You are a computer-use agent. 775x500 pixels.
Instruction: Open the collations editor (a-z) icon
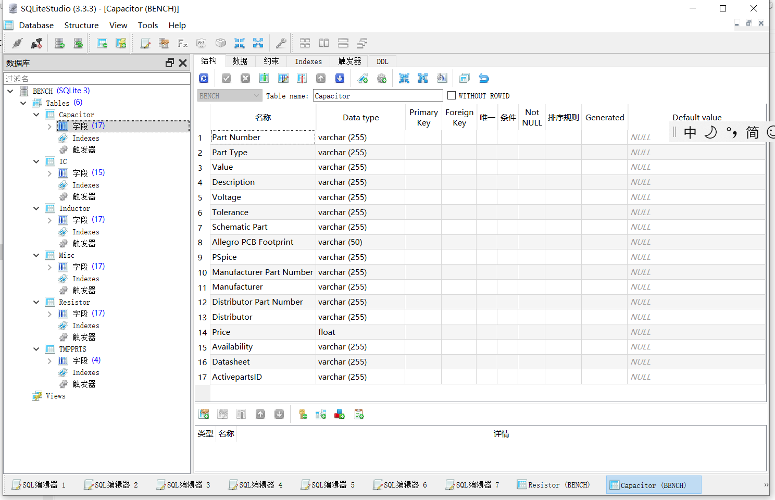pyautogui.click(x=202, y=43)
